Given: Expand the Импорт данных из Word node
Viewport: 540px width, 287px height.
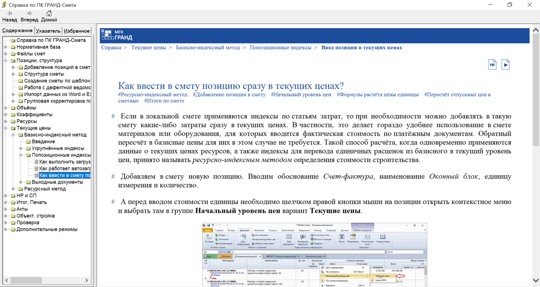Looking at the screenshot, I should [13, 94].
